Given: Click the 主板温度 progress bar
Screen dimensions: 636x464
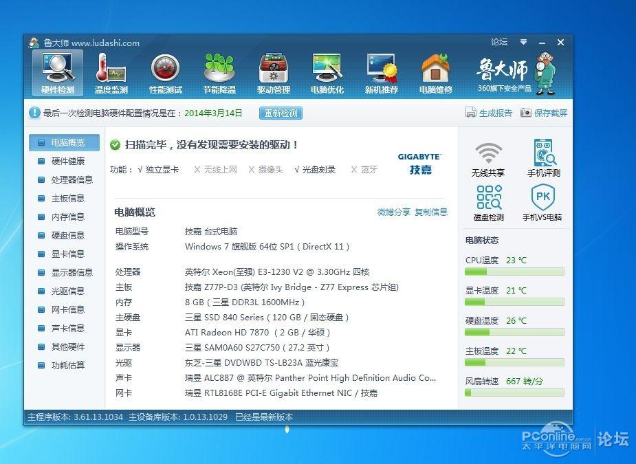Looking at the screenshot, I should tap(514, 362).
